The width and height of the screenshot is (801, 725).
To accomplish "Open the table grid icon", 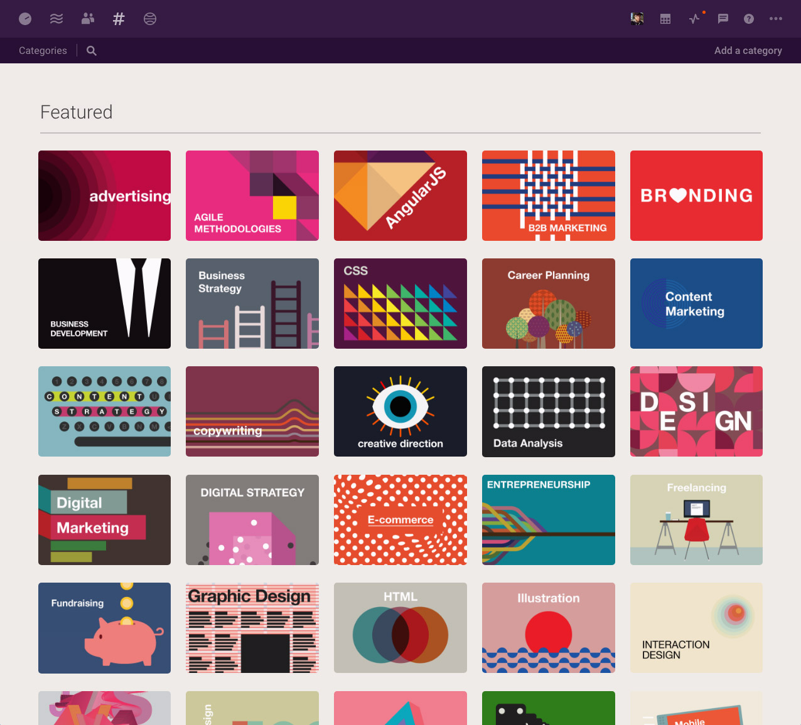I will (x=665, y=19).
